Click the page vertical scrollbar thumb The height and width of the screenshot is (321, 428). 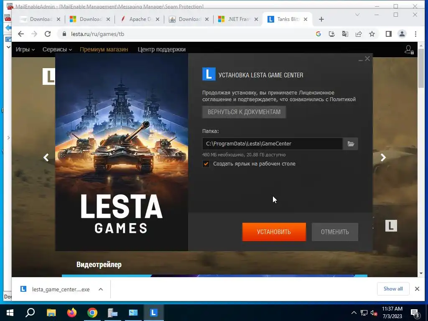click(421, 69)
